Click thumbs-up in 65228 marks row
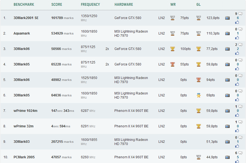 coord(237,69)
